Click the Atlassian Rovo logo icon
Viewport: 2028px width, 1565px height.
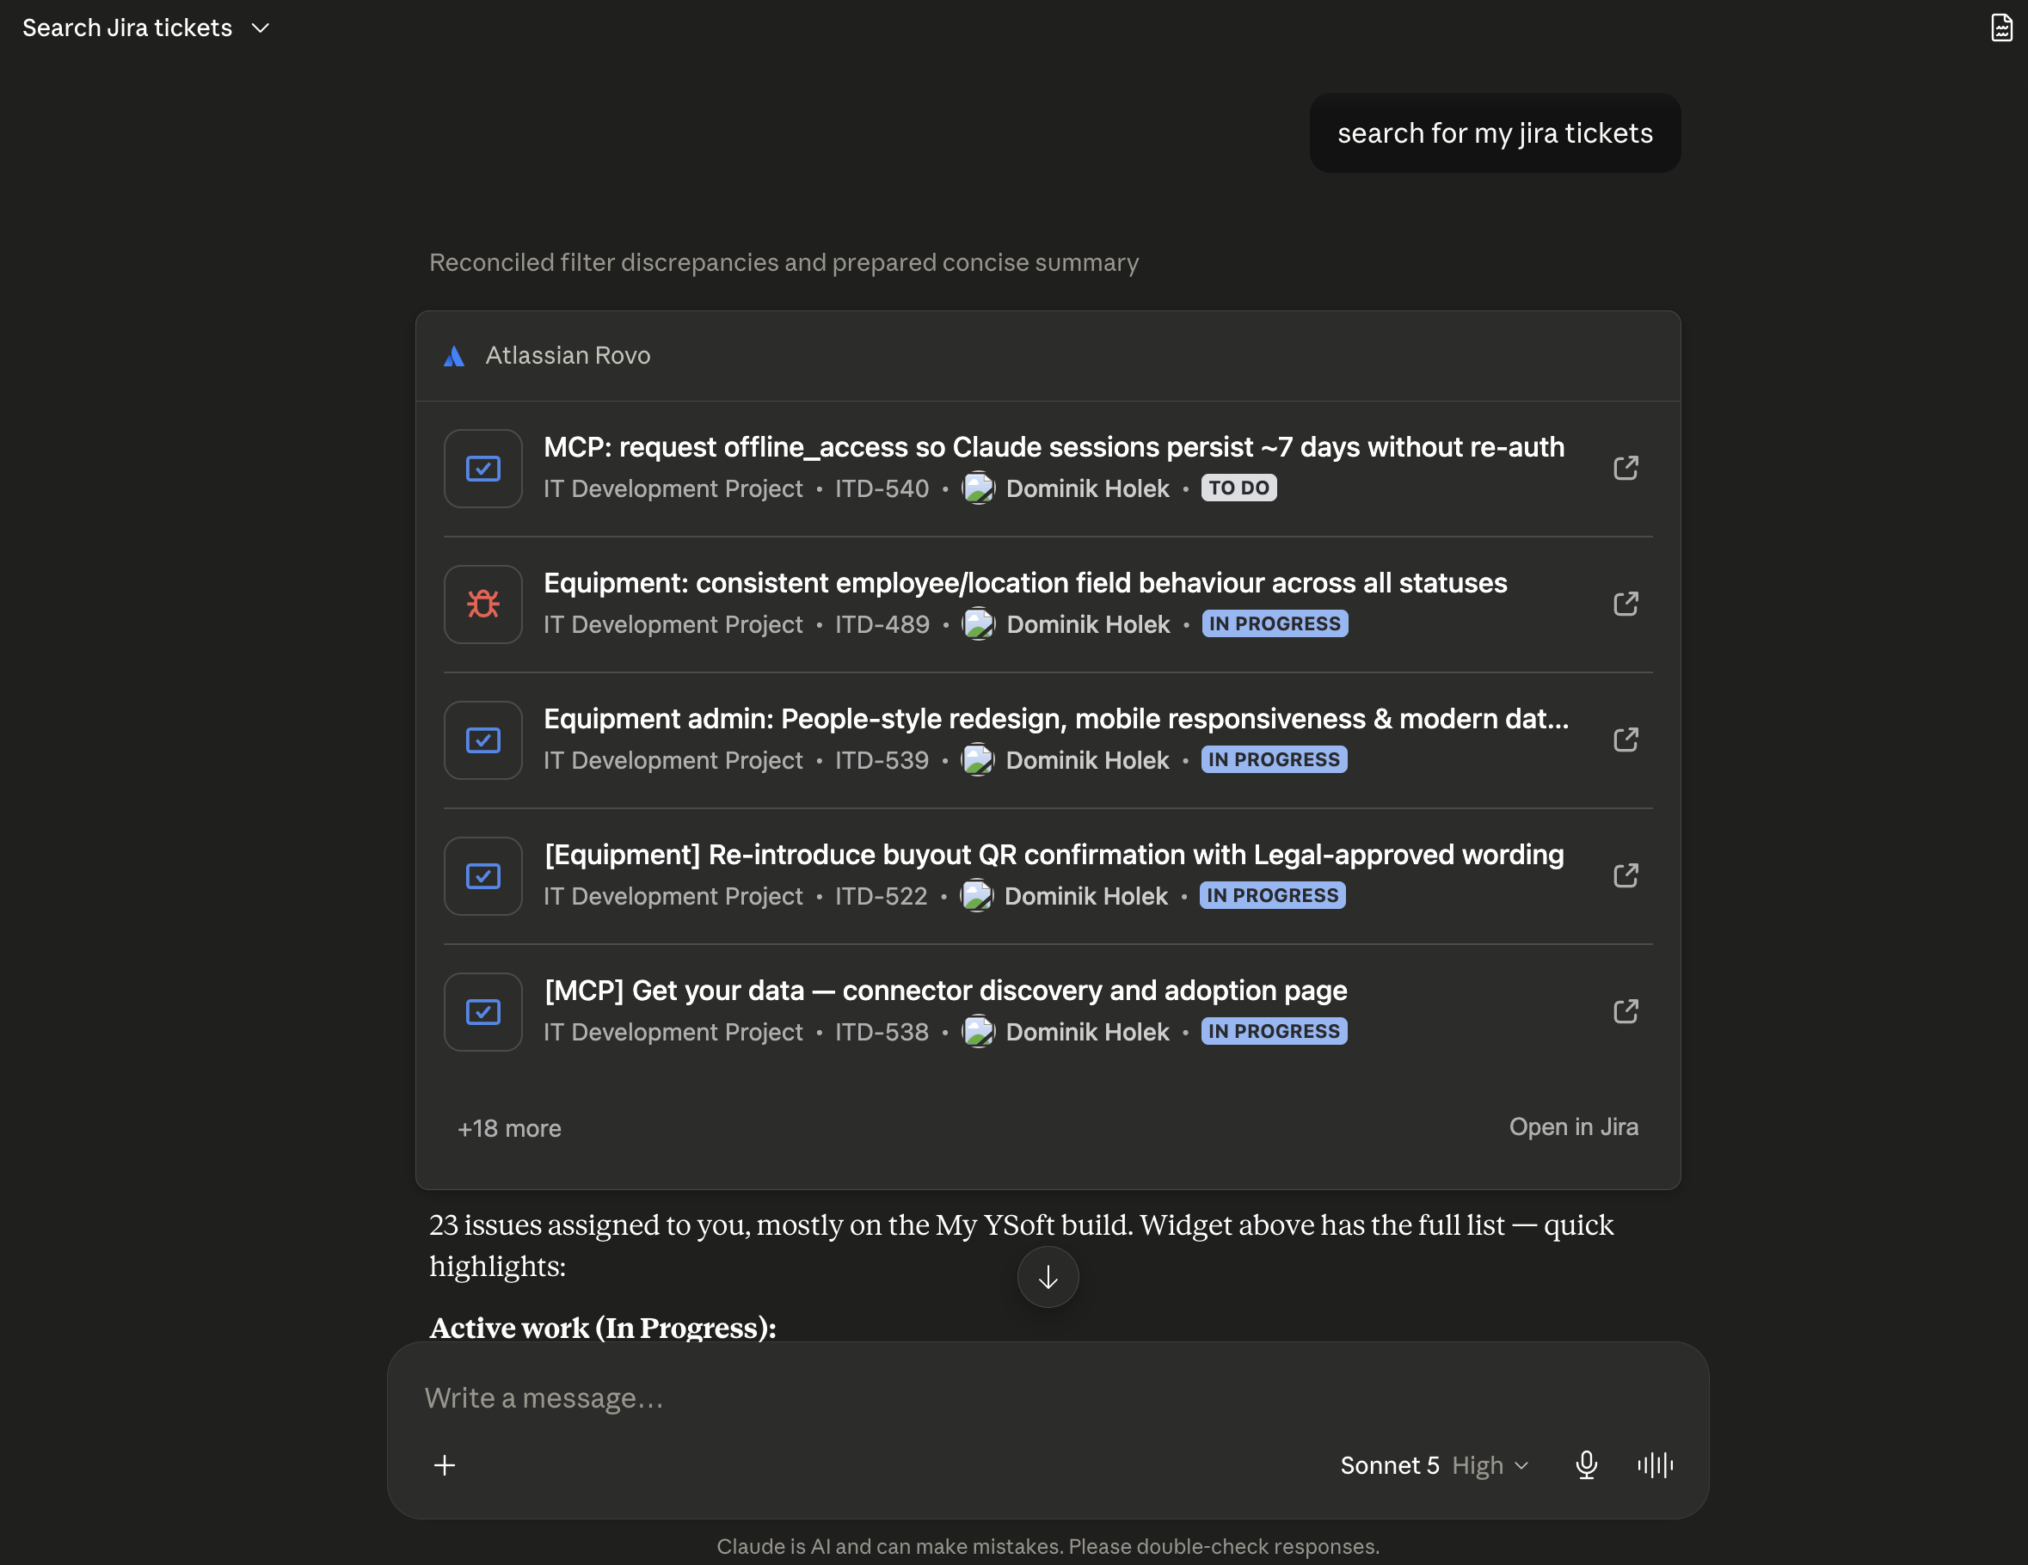coord(454,357)
